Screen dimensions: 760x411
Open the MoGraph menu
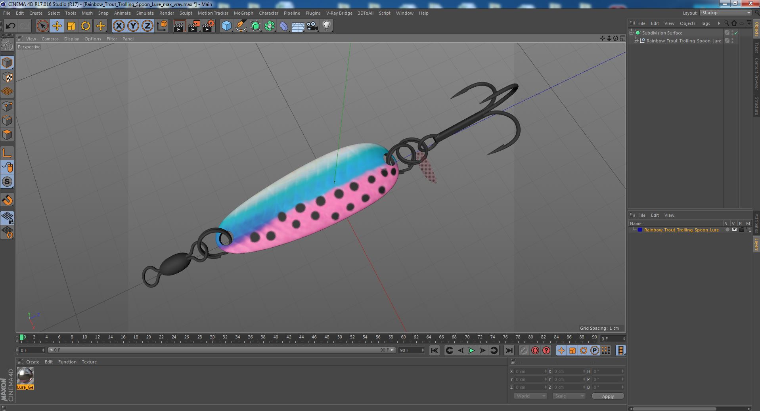[243, 13]
